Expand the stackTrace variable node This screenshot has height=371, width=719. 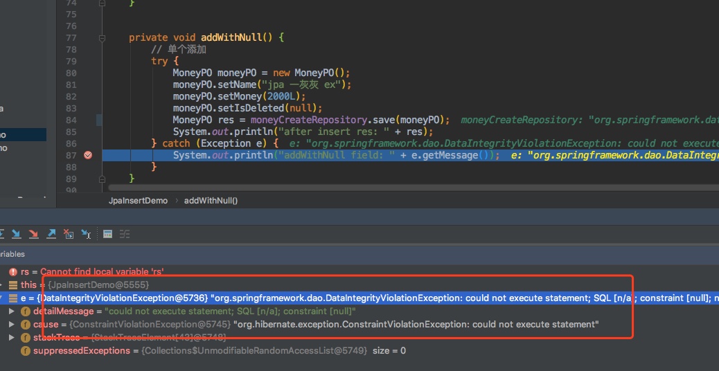(12, 338)
